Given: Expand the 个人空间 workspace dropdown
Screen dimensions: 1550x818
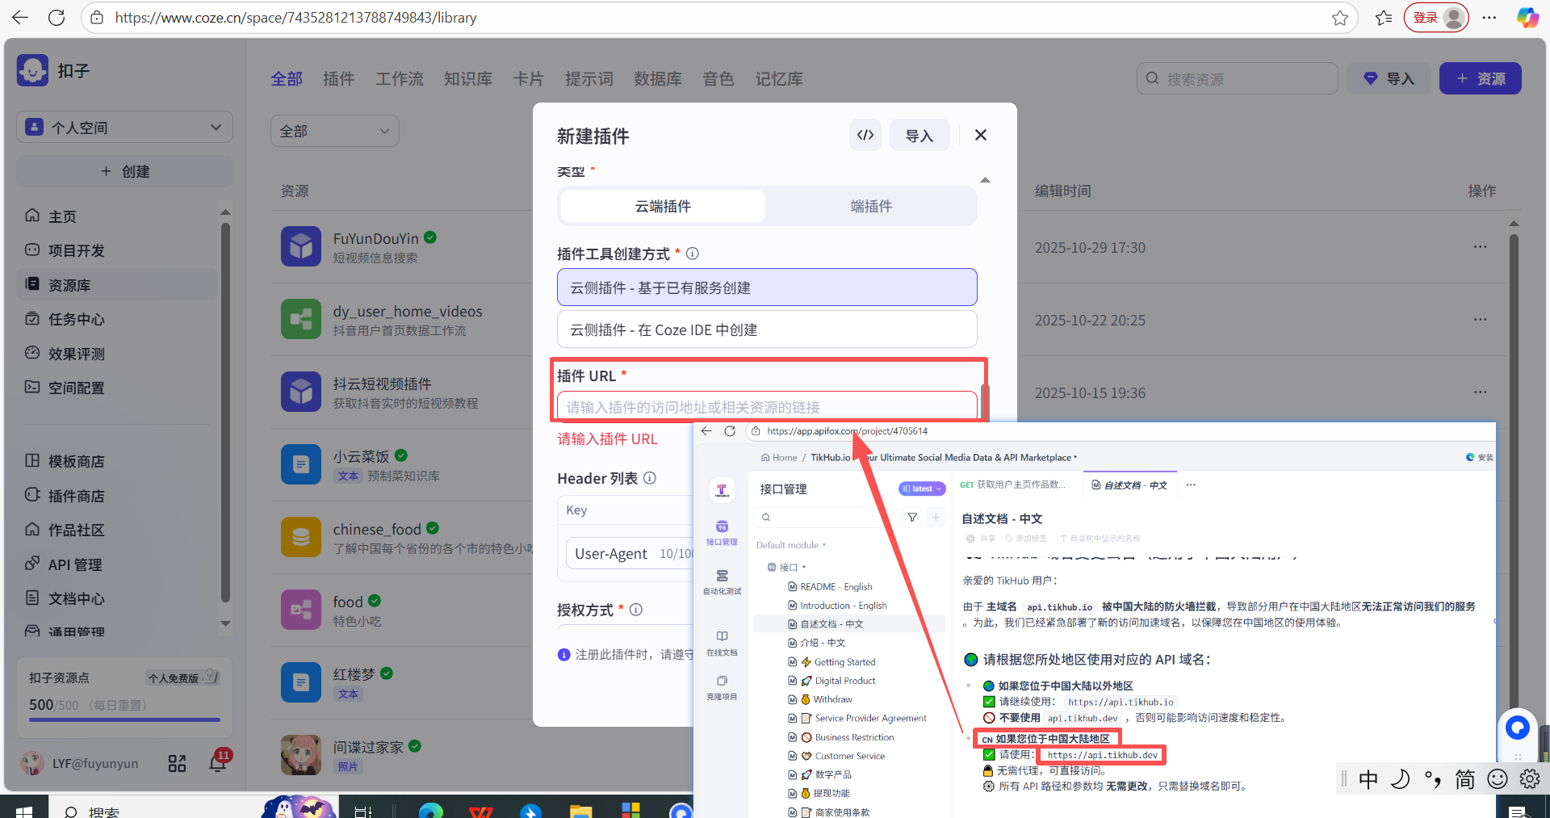Looking at the screenshot, I should point(124,128).
